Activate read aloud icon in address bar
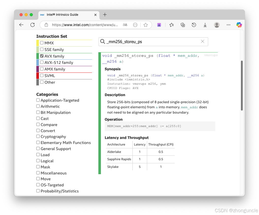 coord(125,25)
